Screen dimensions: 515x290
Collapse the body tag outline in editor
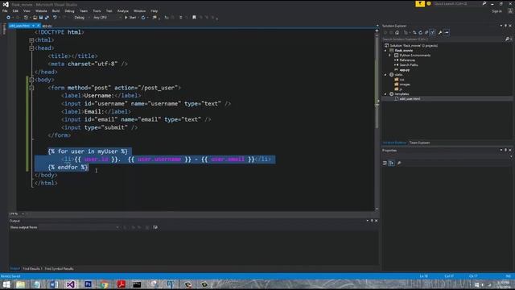point(31,80)
